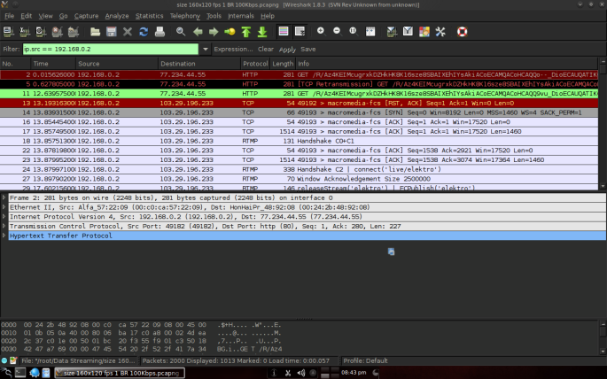Open the Statistics menu
This screenshot has height=379, width=607.
tap(149, 16)
